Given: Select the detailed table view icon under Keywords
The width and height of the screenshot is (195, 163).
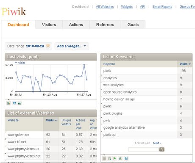Looking at the screenshot, I should (109, 158).
